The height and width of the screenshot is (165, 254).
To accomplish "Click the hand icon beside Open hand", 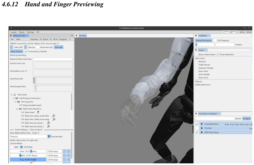I will (38, 112).
